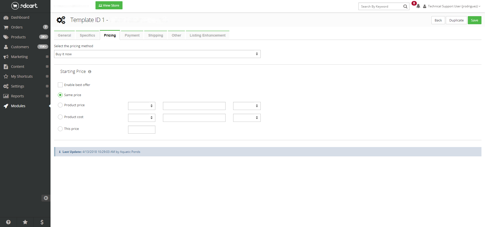Collapse the sidebar using the arrow icon
The width and height of the screenshot is (485, 227).
46,198
